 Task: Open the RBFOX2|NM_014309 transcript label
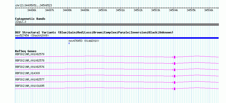pos(27,73)
